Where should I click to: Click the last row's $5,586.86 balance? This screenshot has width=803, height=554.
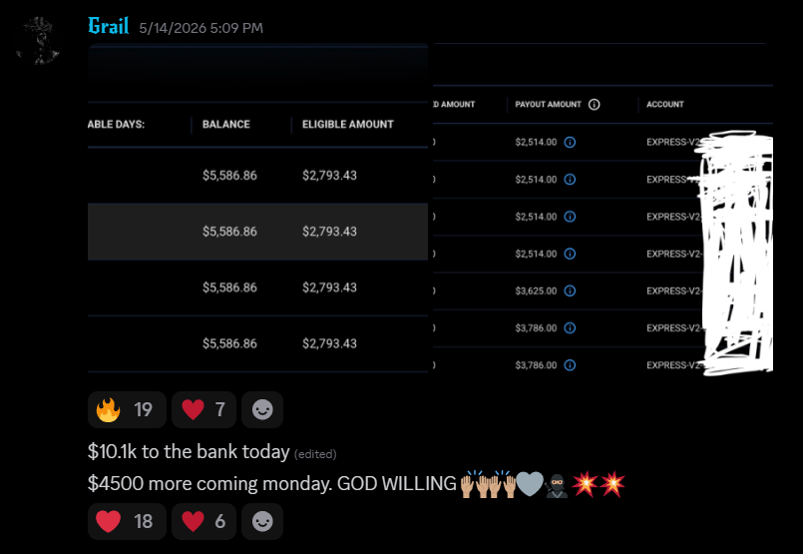click(x=229, y=343)
